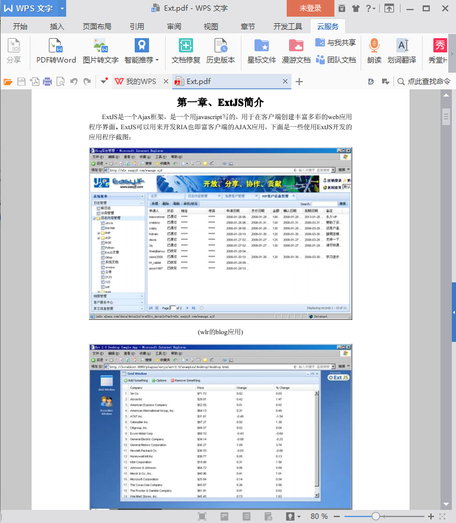Expand the side task pane handle

pos(454,312)
